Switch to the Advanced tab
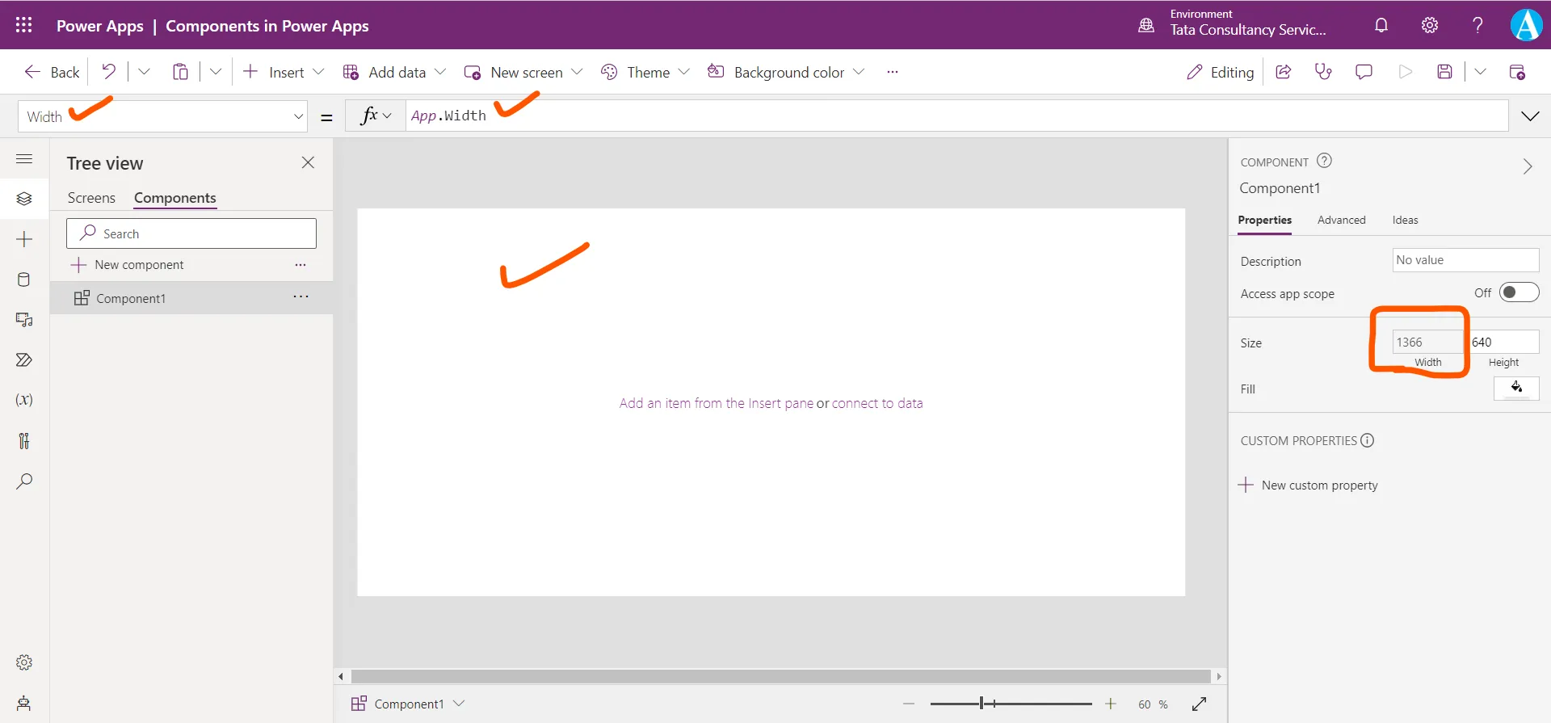This screenshot has height=723, width=1551. click(x=1341, y=220)
